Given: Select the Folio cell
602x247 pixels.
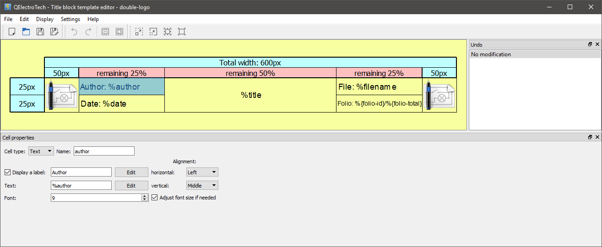Looking at the screenshot, I should (379, 104).
